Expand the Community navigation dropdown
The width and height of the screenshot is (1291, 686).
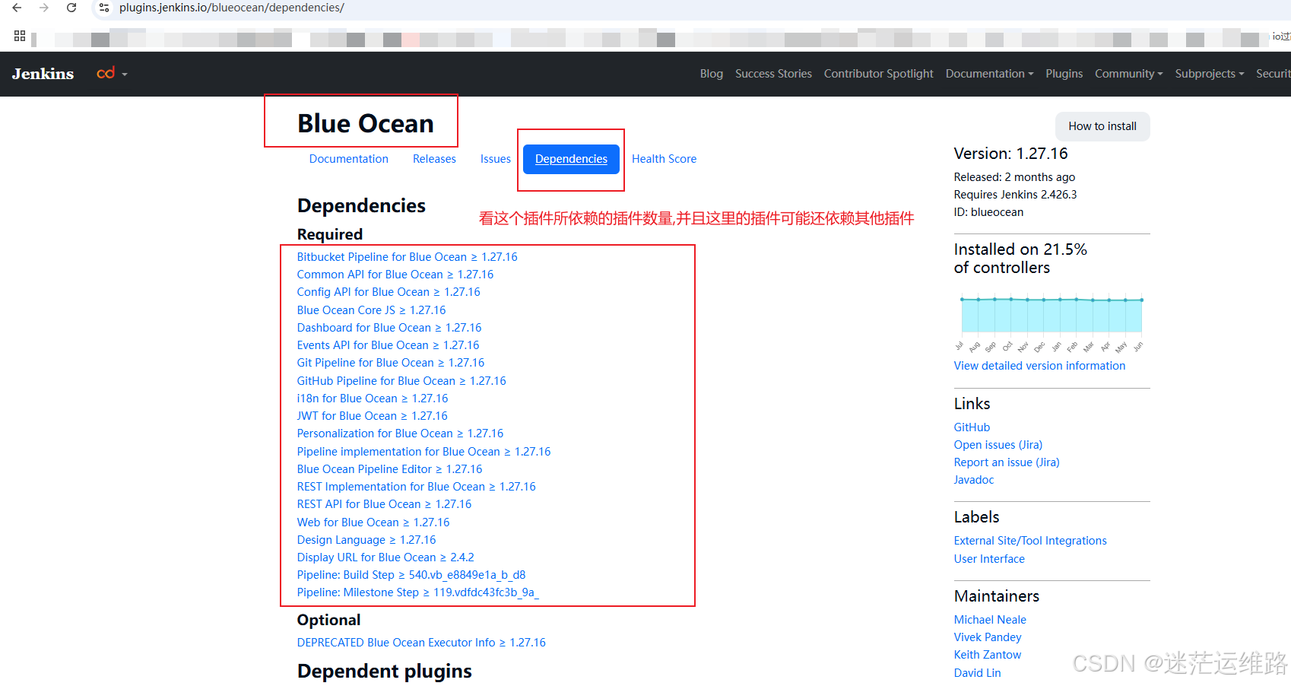1128,74
